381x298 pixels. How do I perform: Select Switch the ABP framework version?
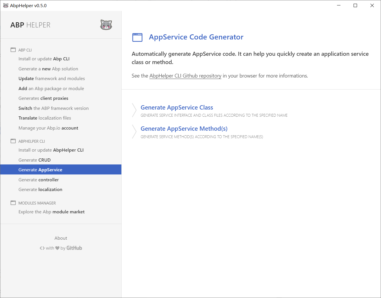[54, 108]
